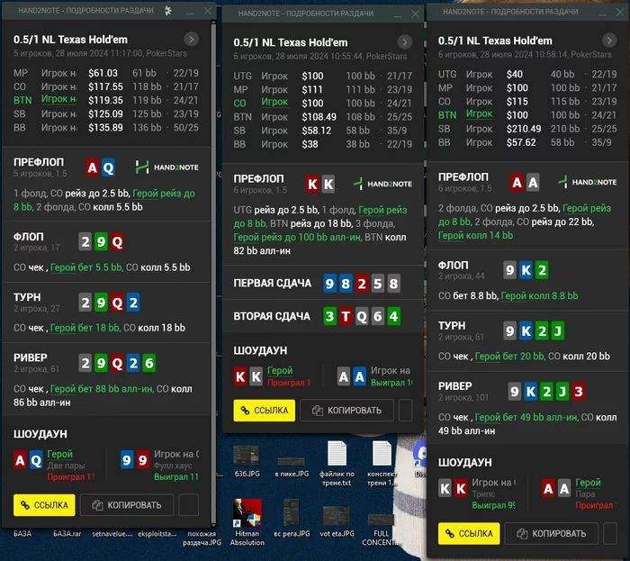Click 'Герой рейз до 8 bb' in the AQ window preflop
630x561 pixels.
coord(104,200)
